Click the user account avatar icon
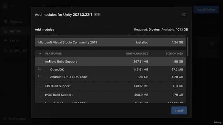Viewport: 223px width, 125px height. [6, 6]
